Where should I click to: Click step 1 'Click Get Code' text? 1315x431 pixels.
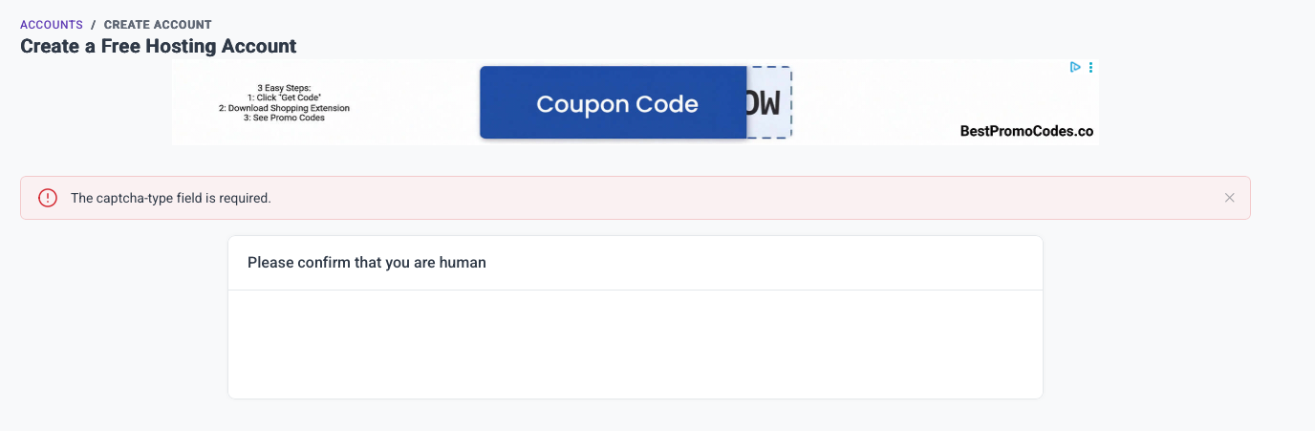pyautogui.click(x=284, y=98)
